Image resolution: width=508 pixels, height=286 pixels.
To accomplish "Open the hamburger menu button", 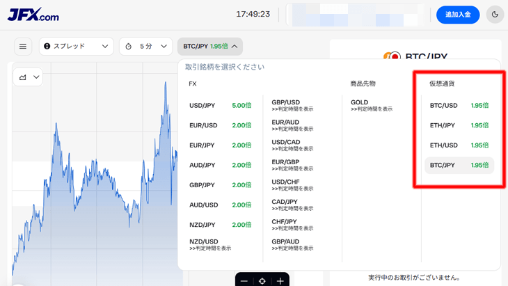I will tap(23, 47).
